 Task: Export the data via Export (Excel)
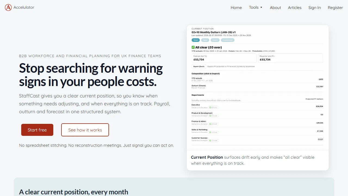click(199, 66)
